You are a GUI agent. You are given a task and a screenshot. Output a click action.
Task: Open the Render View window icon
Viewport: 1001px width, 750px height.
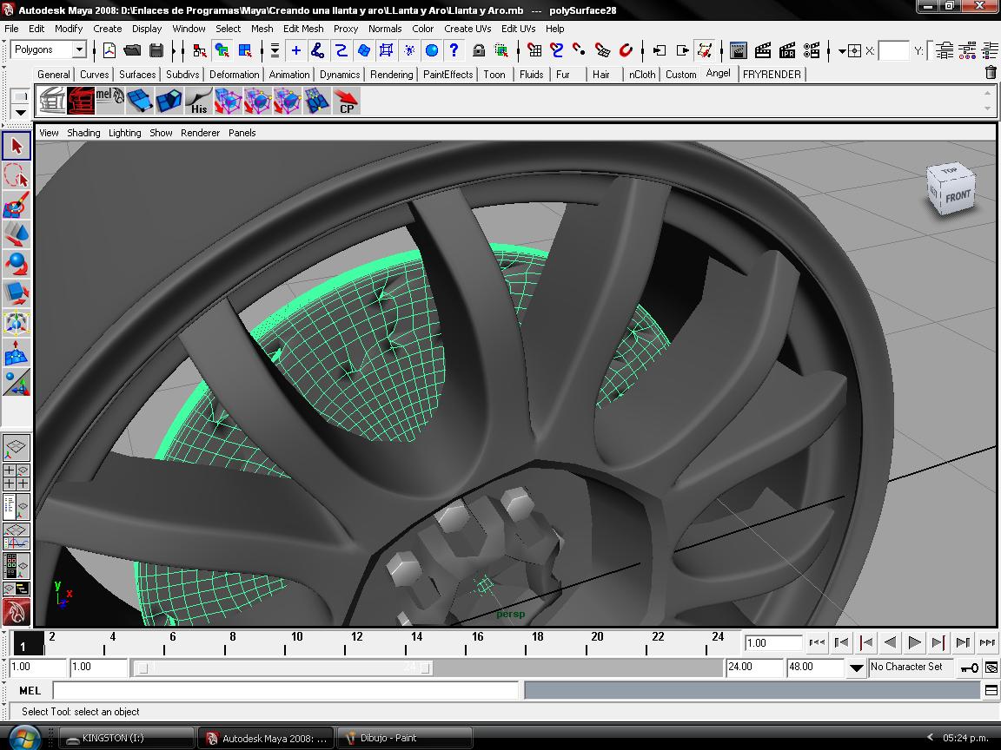[x=739, y=50]
